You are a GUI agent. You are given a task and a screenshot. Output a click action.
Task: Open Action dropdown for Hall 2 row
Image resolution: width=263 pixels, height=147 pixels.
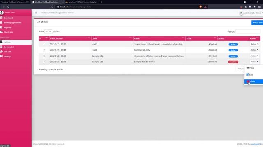[254, 44]
